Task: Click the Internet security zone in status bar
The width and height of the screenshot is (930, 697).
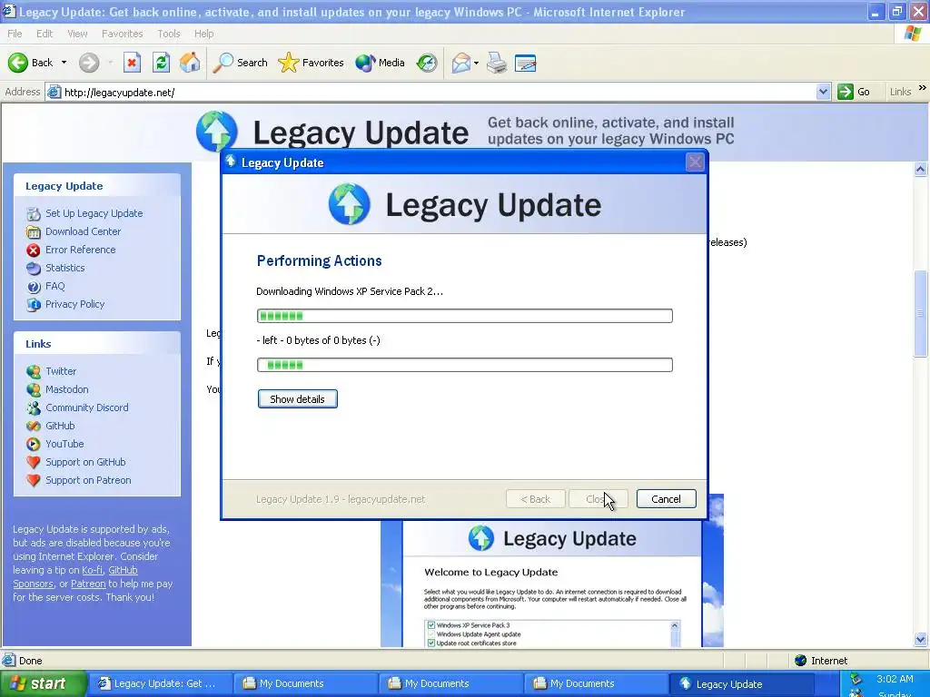Action: 821,661
